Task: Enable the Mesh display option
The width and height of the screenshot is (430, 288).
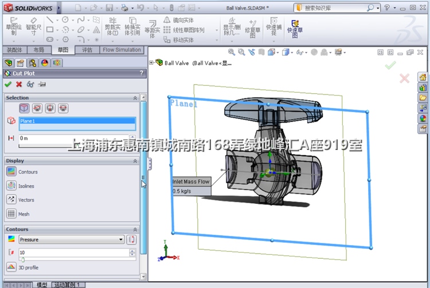Action: (11, 214)
